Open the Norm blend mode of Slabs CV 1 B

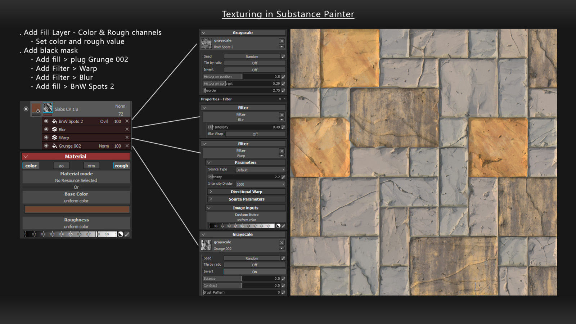click(x=120, y=106)
